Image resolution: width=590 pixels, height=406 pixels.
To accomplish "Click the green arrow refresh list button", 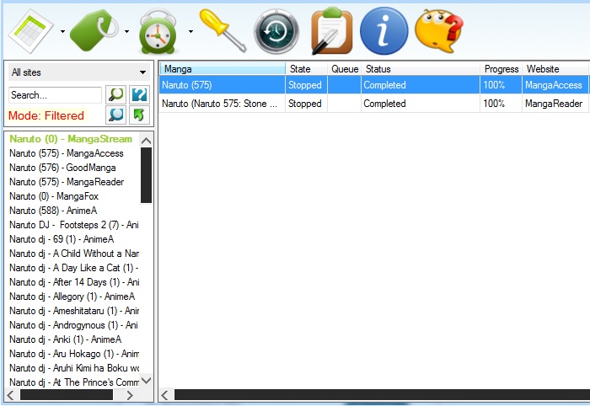I will pos(139,115).
